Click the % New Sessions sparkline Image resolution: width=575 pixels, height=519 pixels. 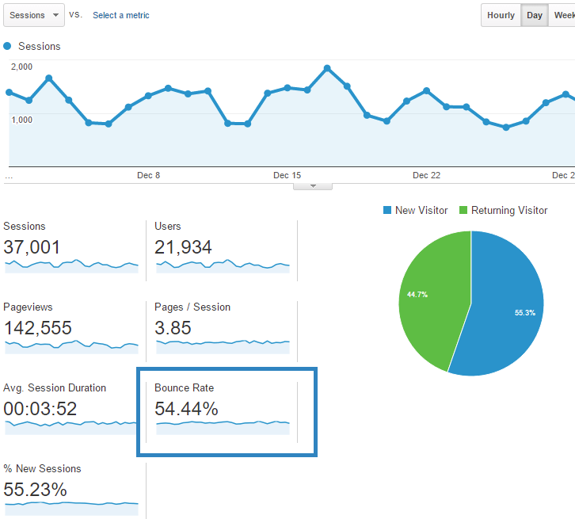71,503
